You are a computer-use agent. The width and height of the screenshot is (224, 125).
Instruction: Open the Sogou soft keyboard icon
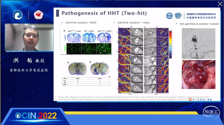point(203,100)
